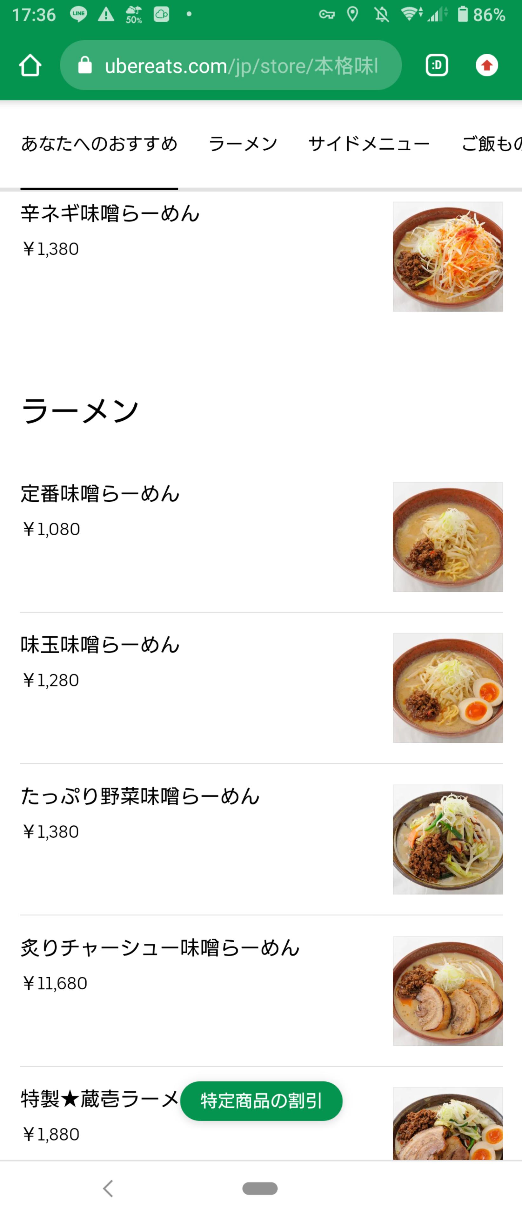Image resolution: width=522 pixels, height=1220 pixels.
Task: Open 辛ネギ味噌らーめん photo thumbnail
Action: coord(448,257)
